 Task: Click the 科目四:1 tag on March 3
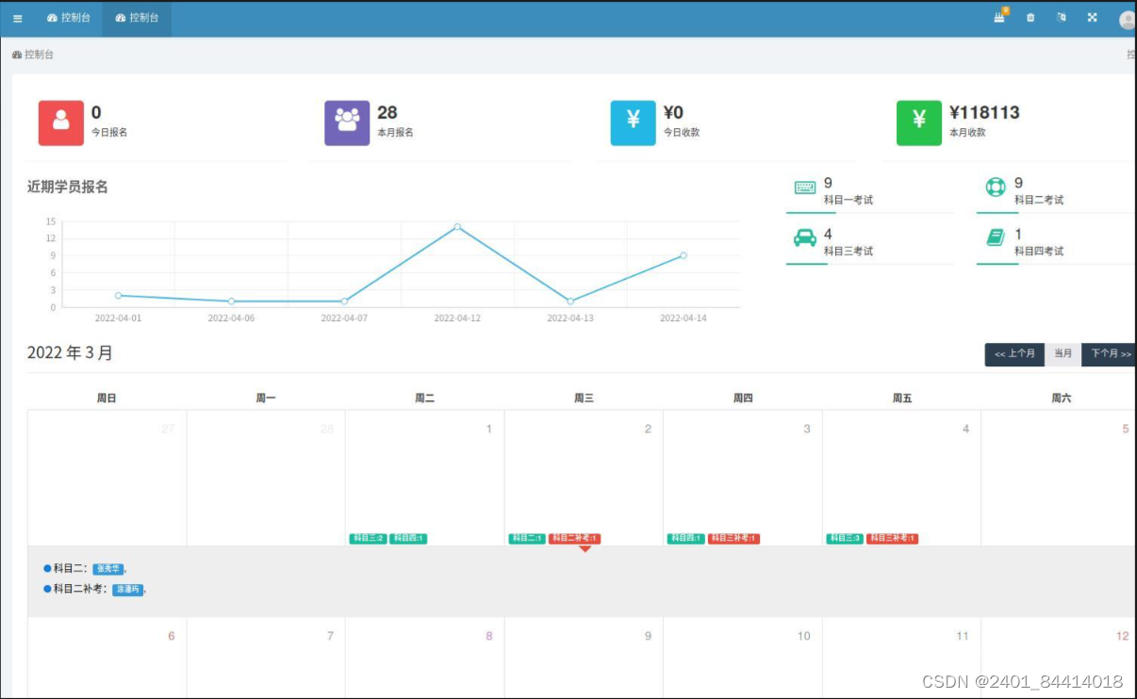click(x=686, y=539)
